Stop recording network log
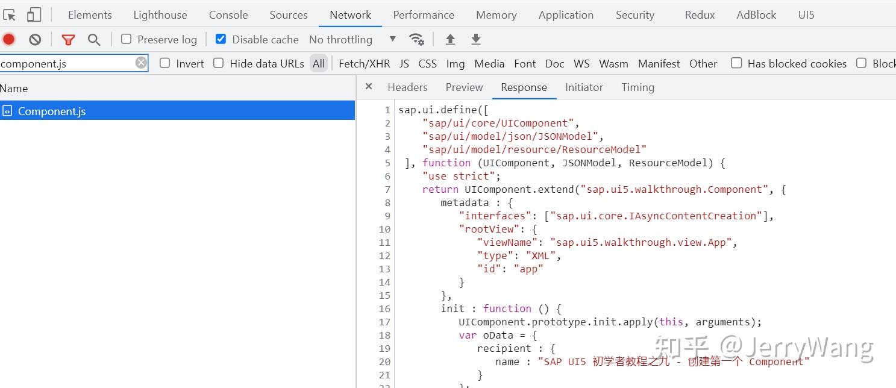 coord(8,39)
